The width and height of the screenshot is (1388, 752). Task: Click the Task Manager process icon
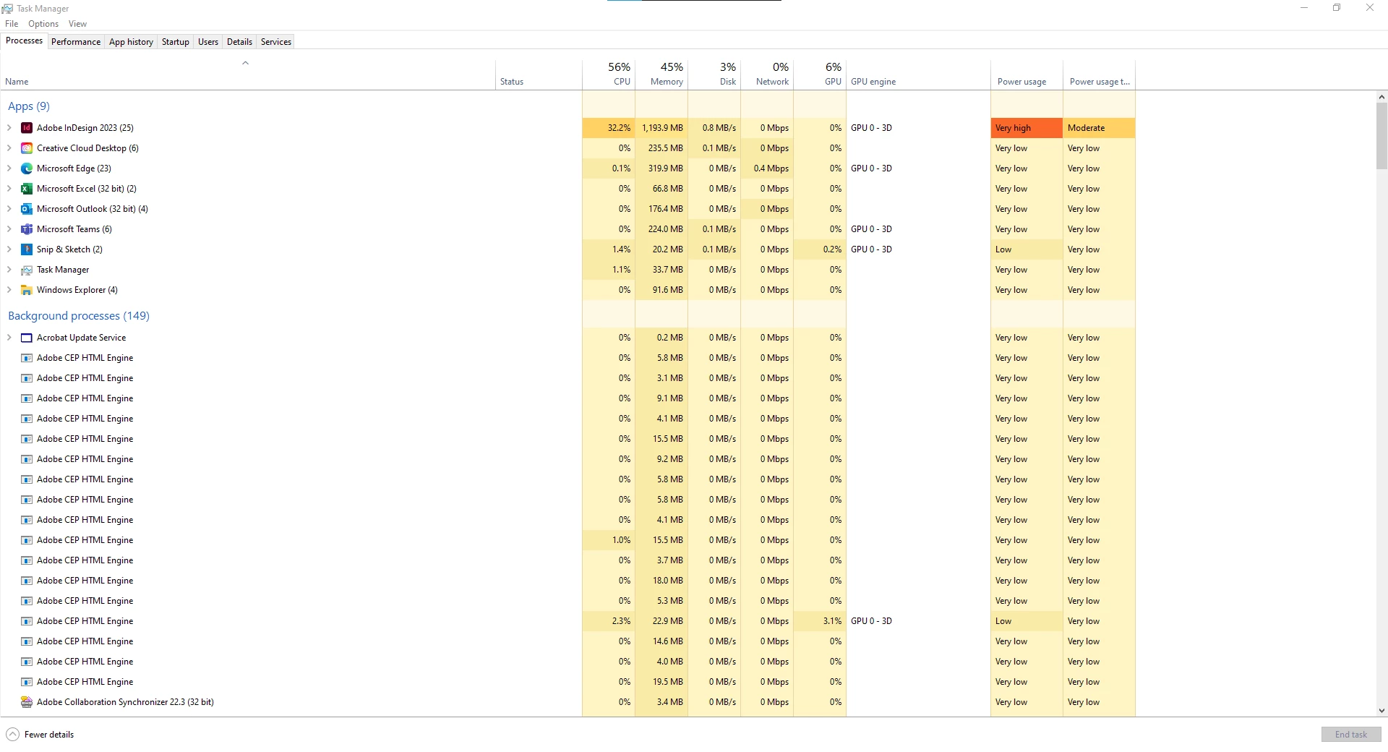click(27, 270)
